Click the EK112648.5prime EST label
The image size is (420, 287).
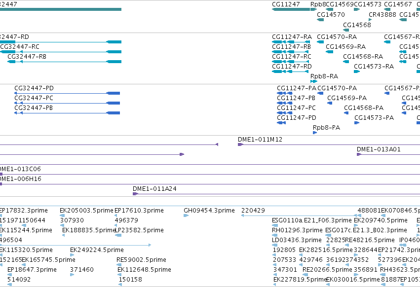click(145, 270)
